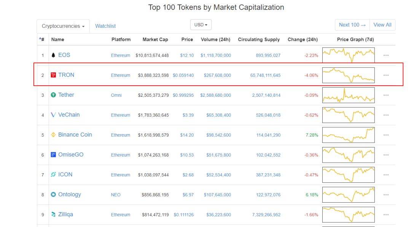Sort by the Market Cap column header
This screenshot has height=227, width=411.
tap(155, 40)
